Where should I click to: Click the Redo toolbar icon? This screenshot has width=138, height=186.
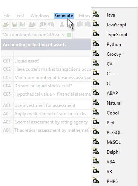pos(51,24)
